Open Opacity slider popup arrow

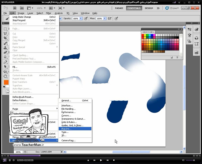pyautogui.click(x=81, y=18)
